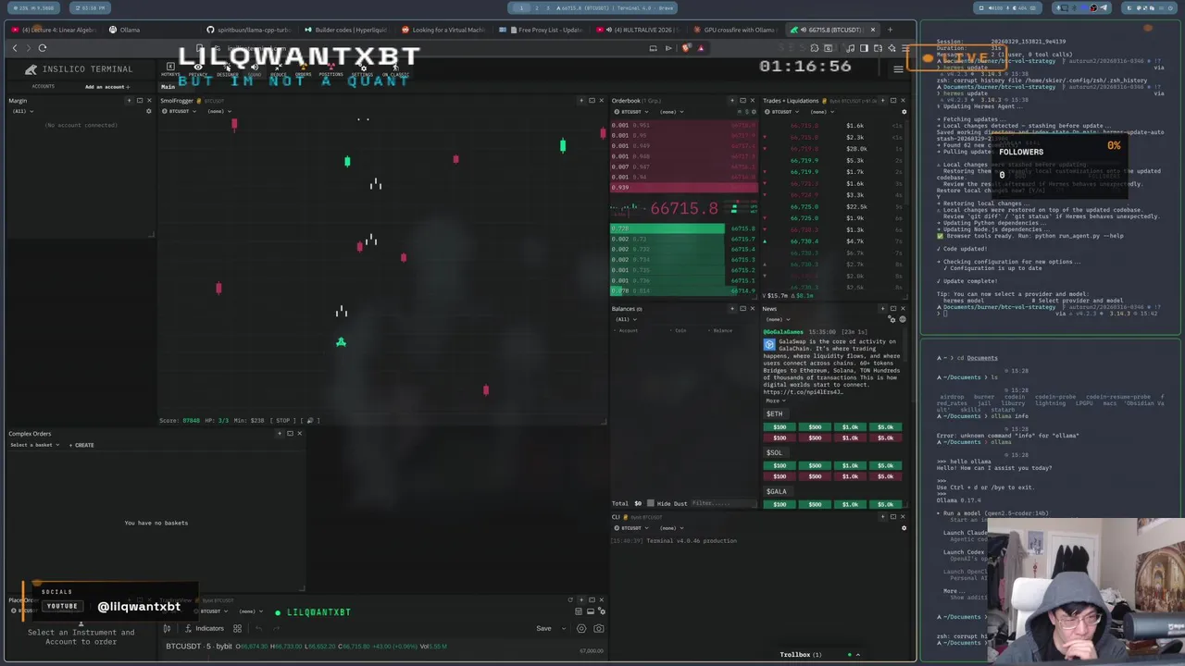This screenshot has height=666, width=1185.
Task: Open the BTCUSDT dropdown in the CLI panel
Action: click(x=631, y=528)
